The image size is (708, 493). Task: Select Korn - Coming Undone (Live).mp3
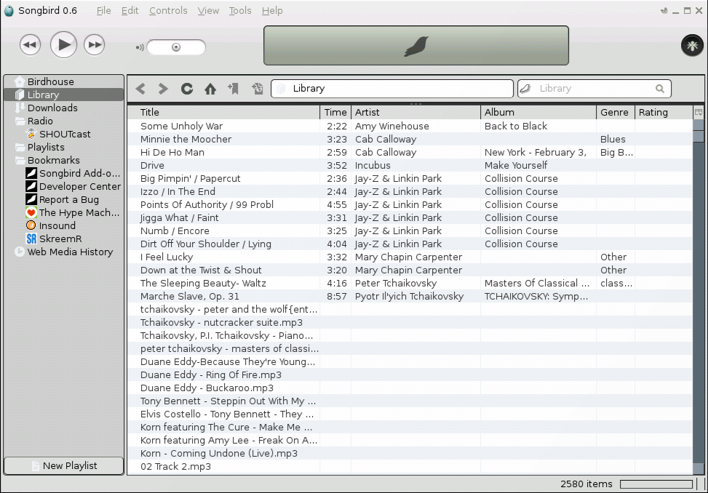click(410, 453)
